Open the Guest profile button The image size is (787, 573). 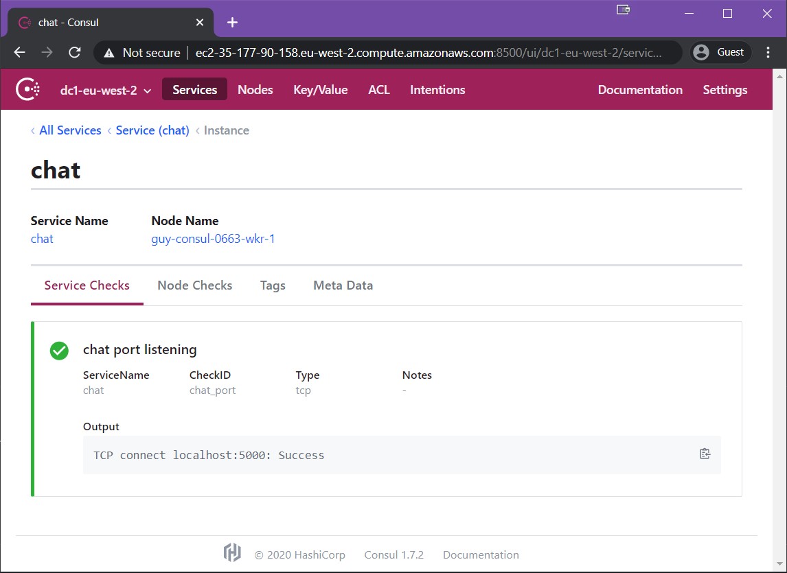720,52
